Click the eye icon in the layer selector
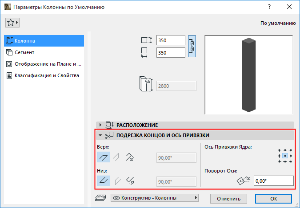The height and width of the screenshot is (208, 300). pyautogui.click(x=116, y=198)
